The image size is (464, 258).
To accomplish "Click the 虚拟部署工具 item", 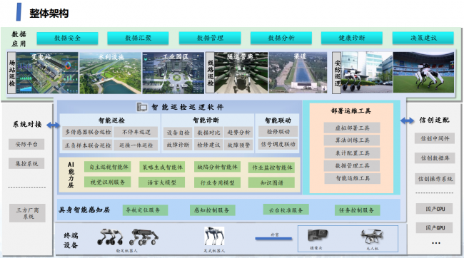I will [352, 128].
